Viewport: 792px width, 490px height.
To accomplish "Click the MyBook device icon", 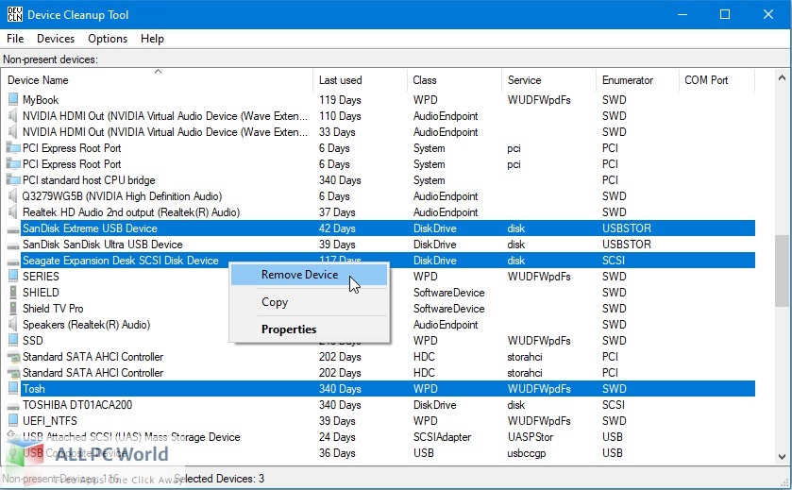I will click(13, 99).
